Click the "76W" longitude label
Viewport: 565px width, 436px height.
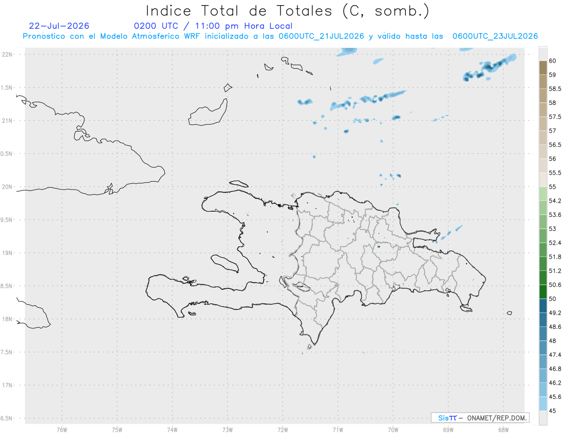62,430
